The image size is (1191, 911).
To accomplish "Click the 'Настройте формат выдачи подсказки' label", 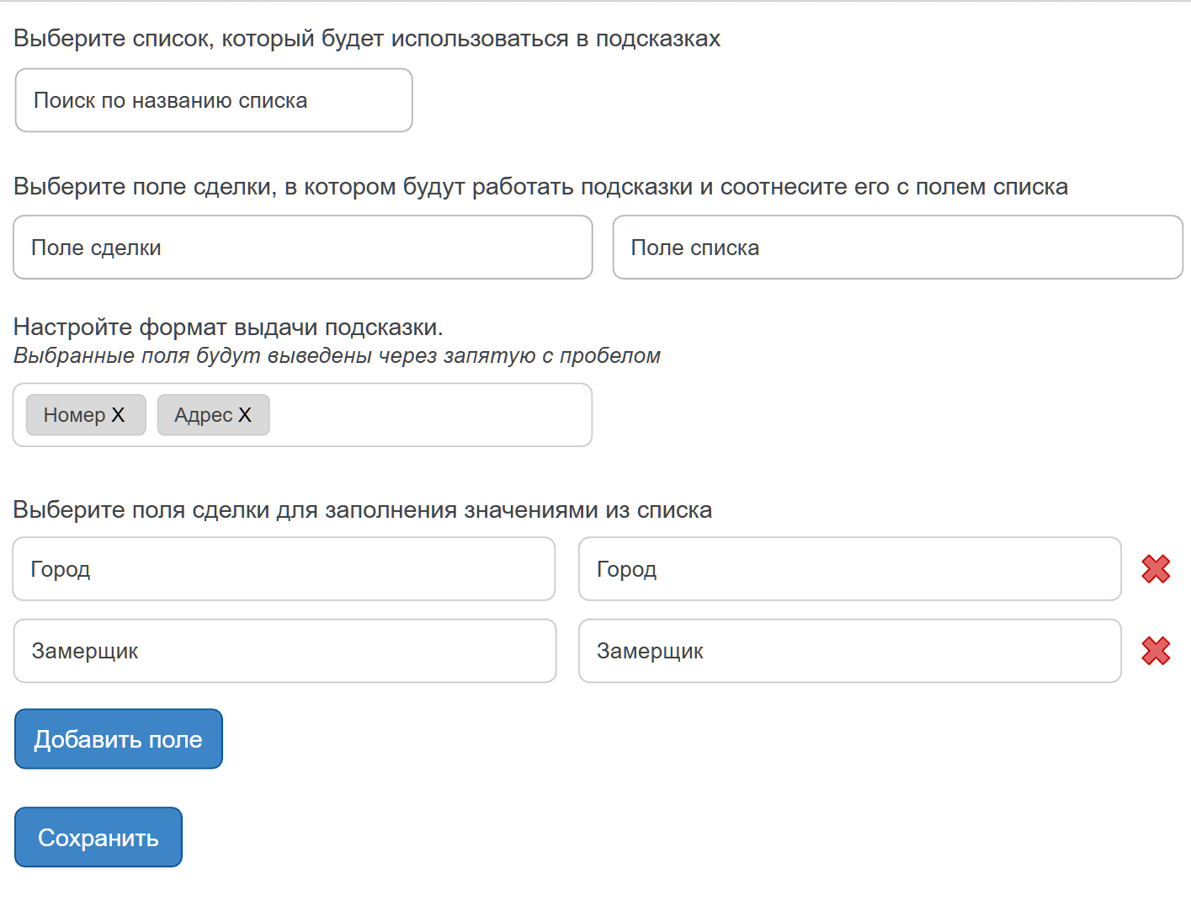I will point(228,327).
